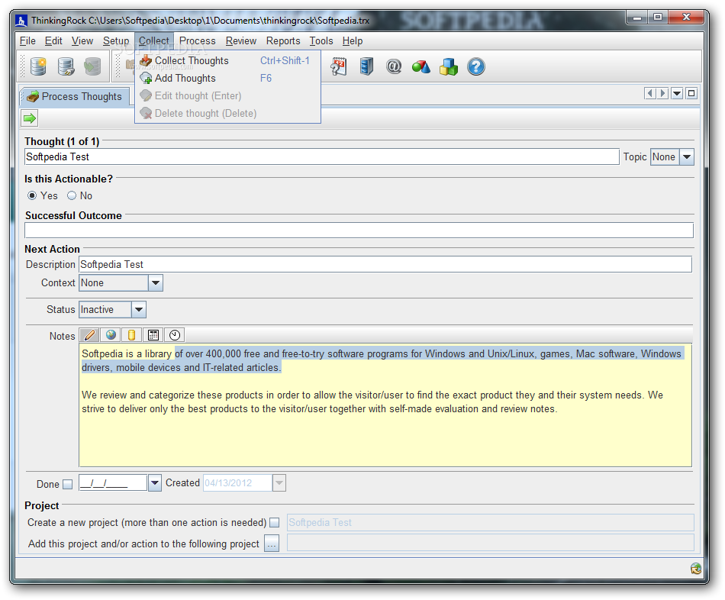725x600 pixels.
Task: Check the Create a new project checkbox
Action: point(274,522)
